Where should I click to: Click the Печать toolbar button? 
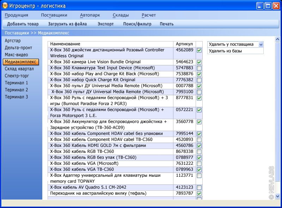(166, 24)
